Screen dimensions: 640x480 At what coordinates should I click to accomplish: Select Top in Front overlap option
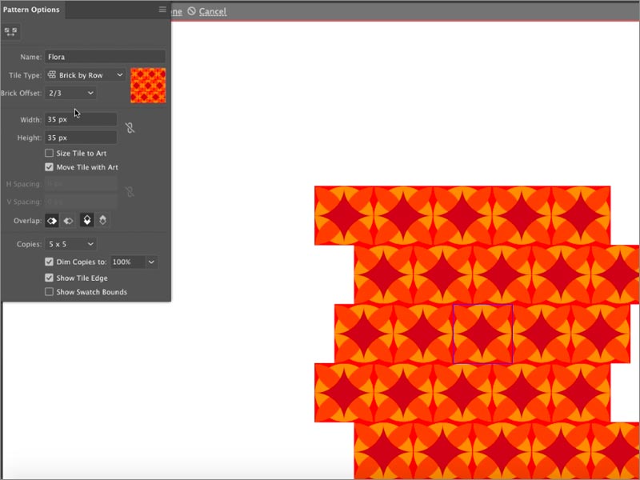click(x=87, y=220)
